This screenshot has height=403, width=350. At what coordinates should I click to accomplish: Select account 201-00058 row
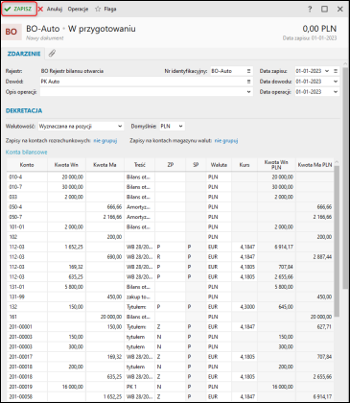[170, 396]
